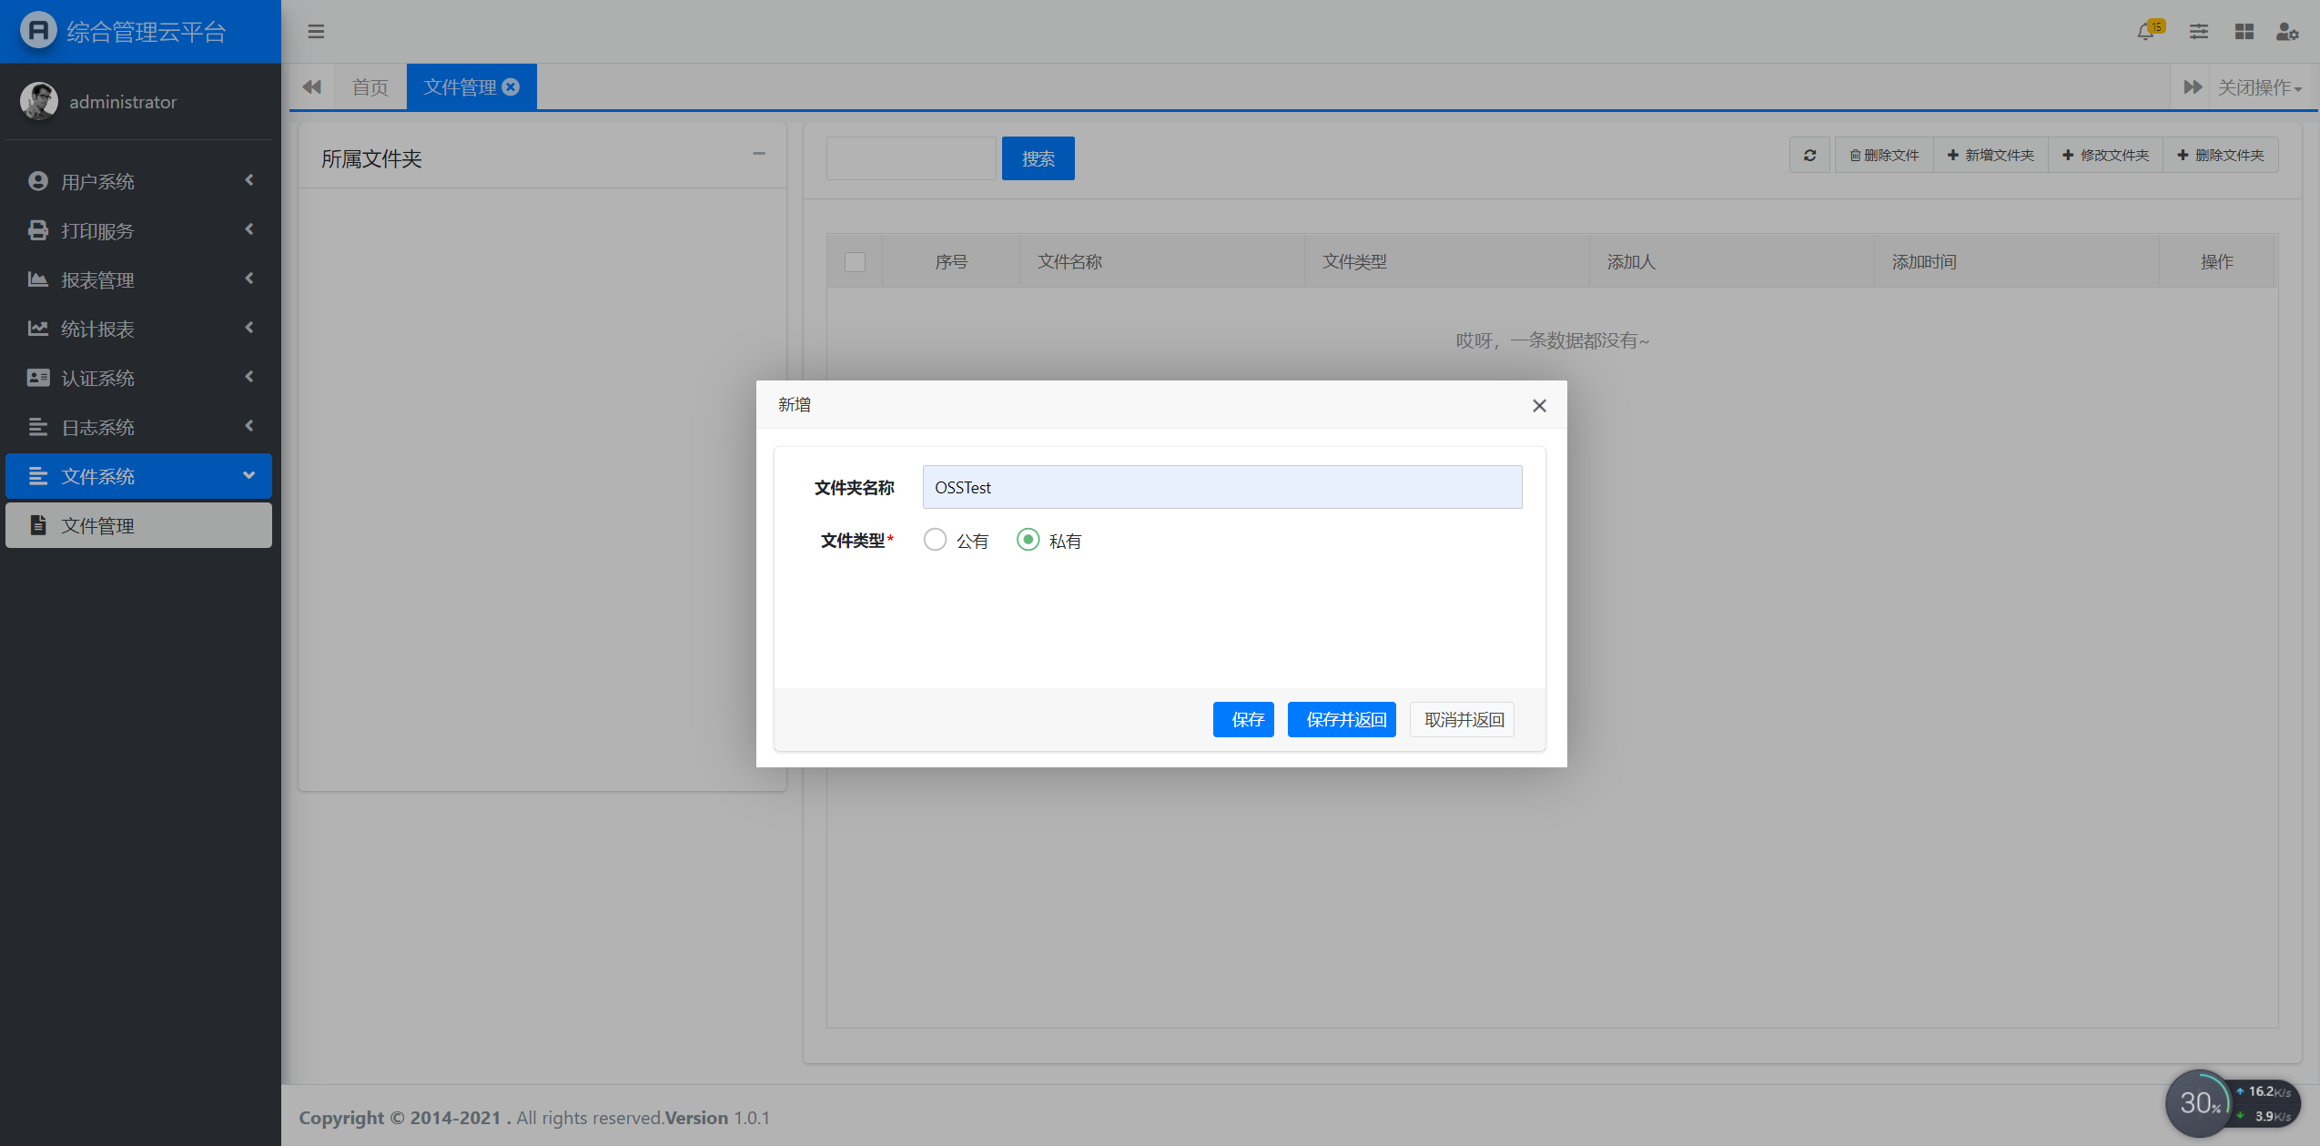Click the 删除文件 button
The height and width of the screenshot is (1146, 2320).
1884,155
